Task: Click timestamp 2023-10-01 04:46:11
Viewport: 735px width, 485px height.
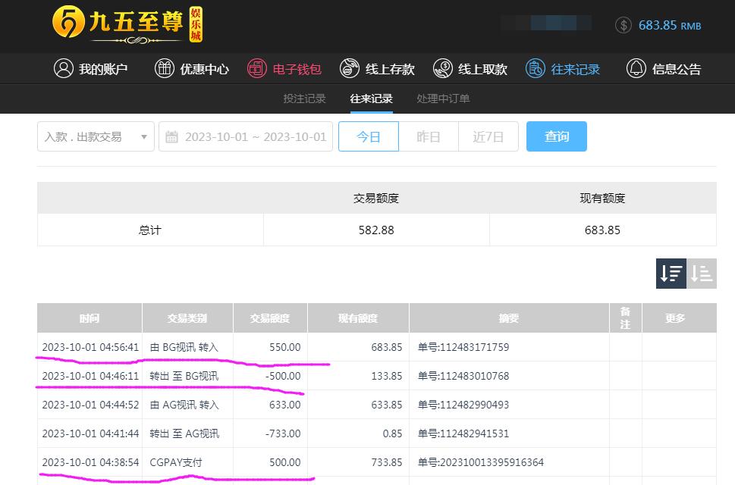Action: tap(90, 376)
